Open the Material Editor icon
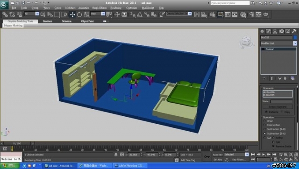This screenshot has width=299, height=169. tap(243, 14)
